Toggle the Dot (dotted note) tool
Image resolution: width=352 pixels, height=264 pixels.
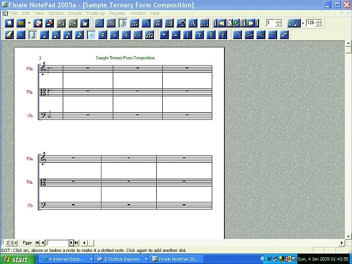point(91,35)
